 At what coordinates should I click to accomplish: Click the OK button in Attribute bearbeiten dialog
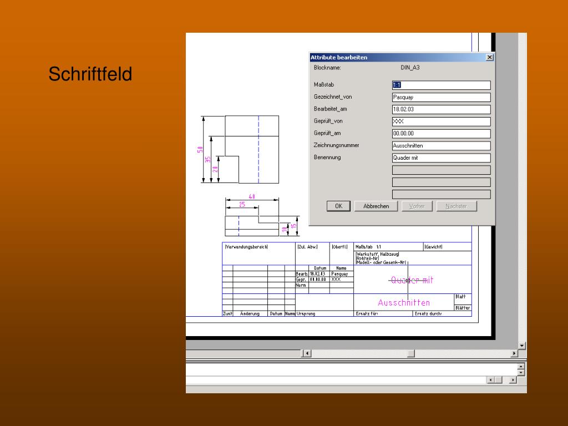338,206
